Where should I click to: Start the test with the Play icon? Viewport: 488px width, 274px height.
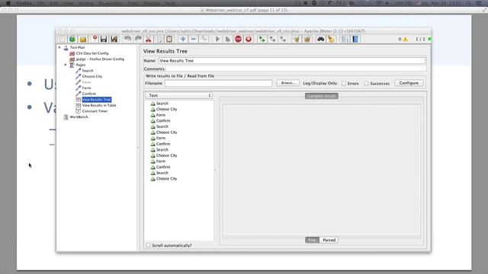(217, 39)
